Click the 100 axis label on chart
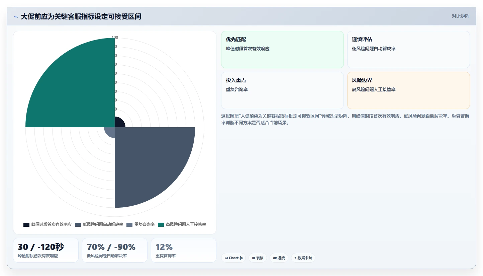This screenshot has width=483, height=276. pyautogui.click(x=115, y=38)
